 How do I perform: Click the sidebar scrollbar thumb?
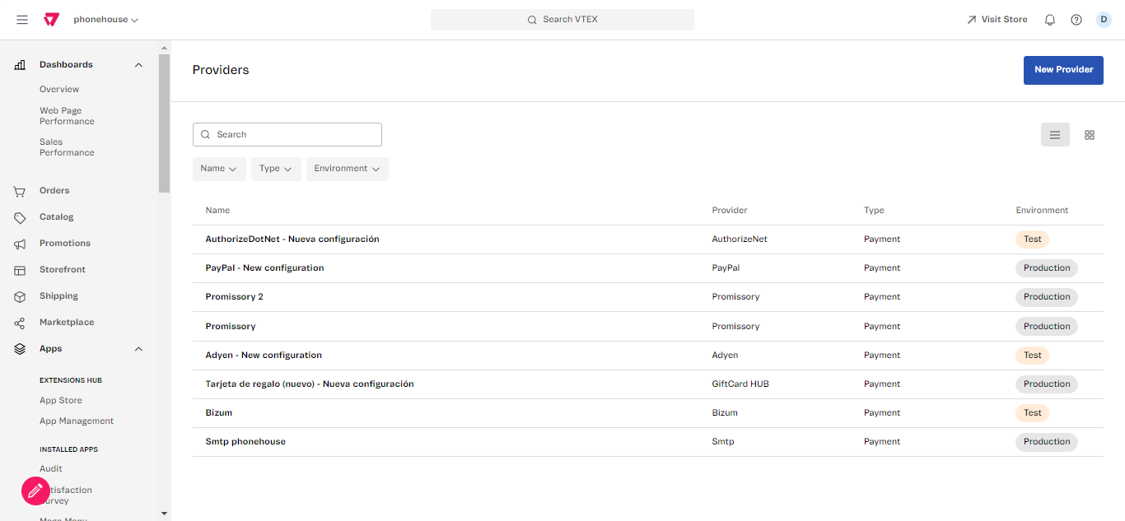165,123
